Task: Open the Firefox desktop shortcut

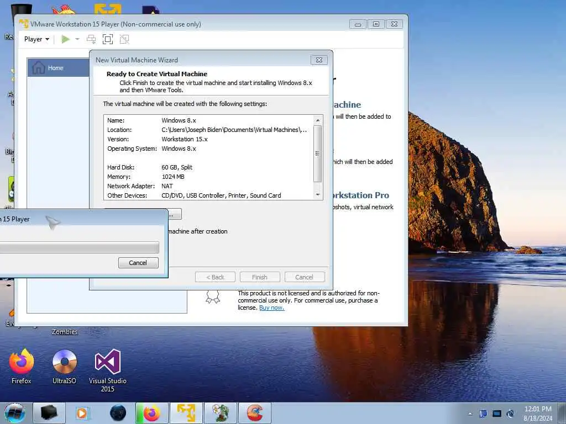Action: [22, 367]
